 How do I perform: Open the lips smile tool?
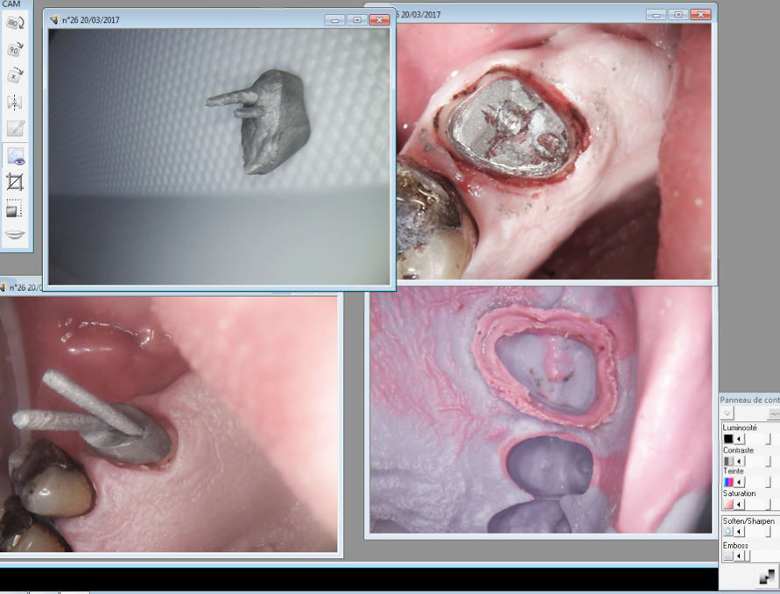coord(16,234)
